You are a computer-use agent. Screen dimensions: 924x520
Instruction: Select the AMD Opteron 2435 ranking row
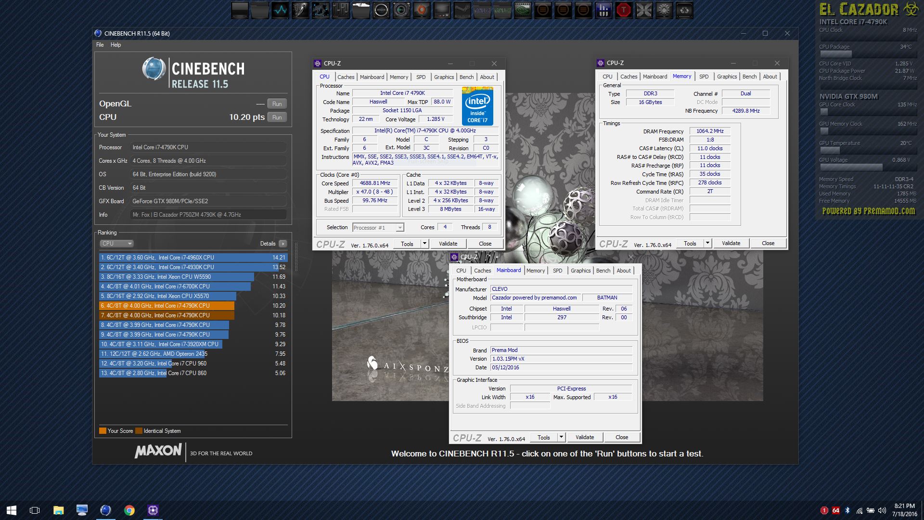193,354
